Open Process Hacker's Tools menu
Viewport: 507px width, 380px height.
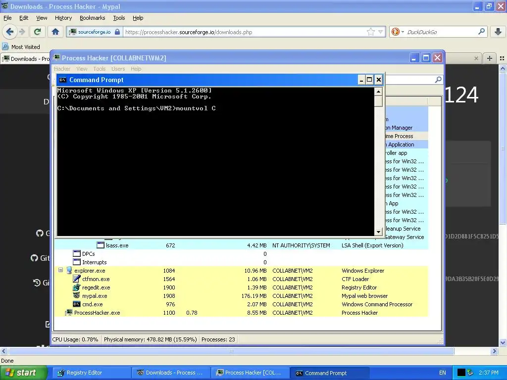click(x=99, y=68)
